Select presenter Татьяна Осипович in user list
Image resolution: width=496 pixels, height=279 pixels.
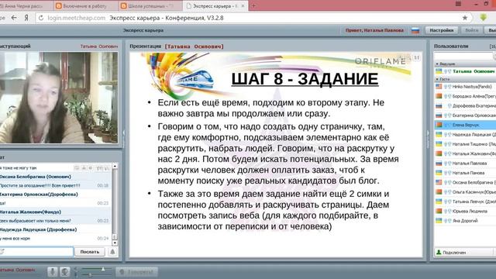coord(465,71)
